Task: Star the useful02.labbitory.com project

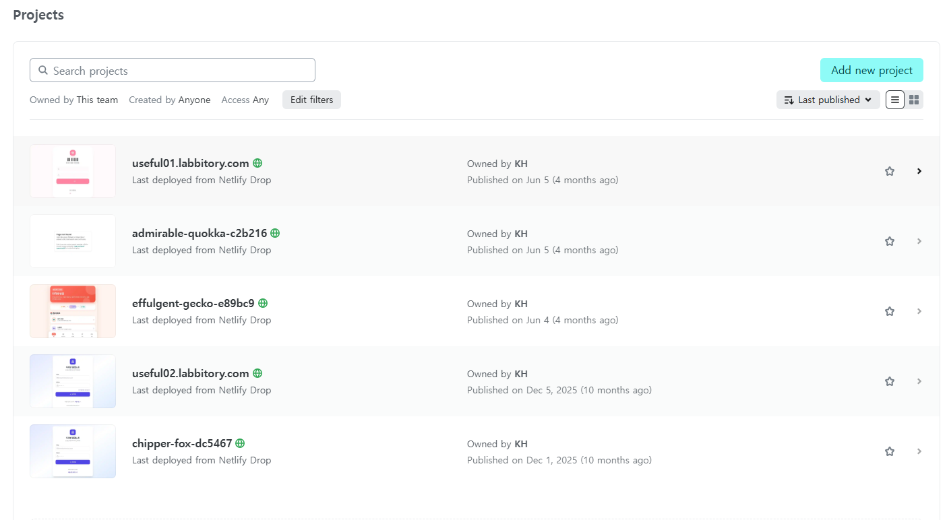Action: (x=889, y=381)
